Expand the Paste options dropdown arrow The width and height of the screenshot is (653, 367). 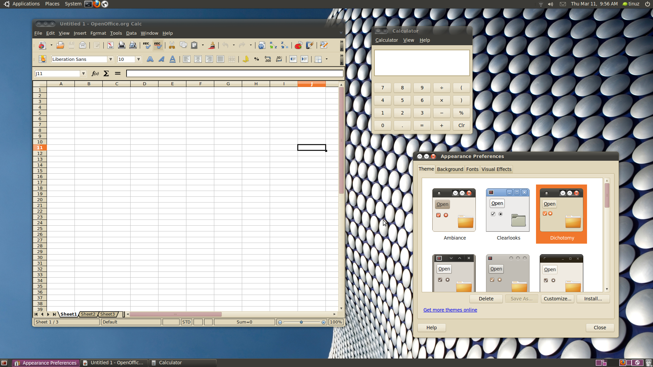click(x=203, y=45)
